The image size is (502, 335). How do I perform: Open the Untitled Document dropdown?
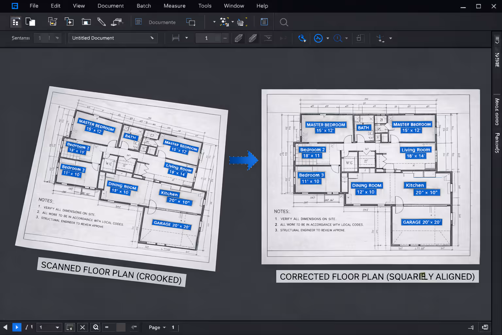(113, 38)
